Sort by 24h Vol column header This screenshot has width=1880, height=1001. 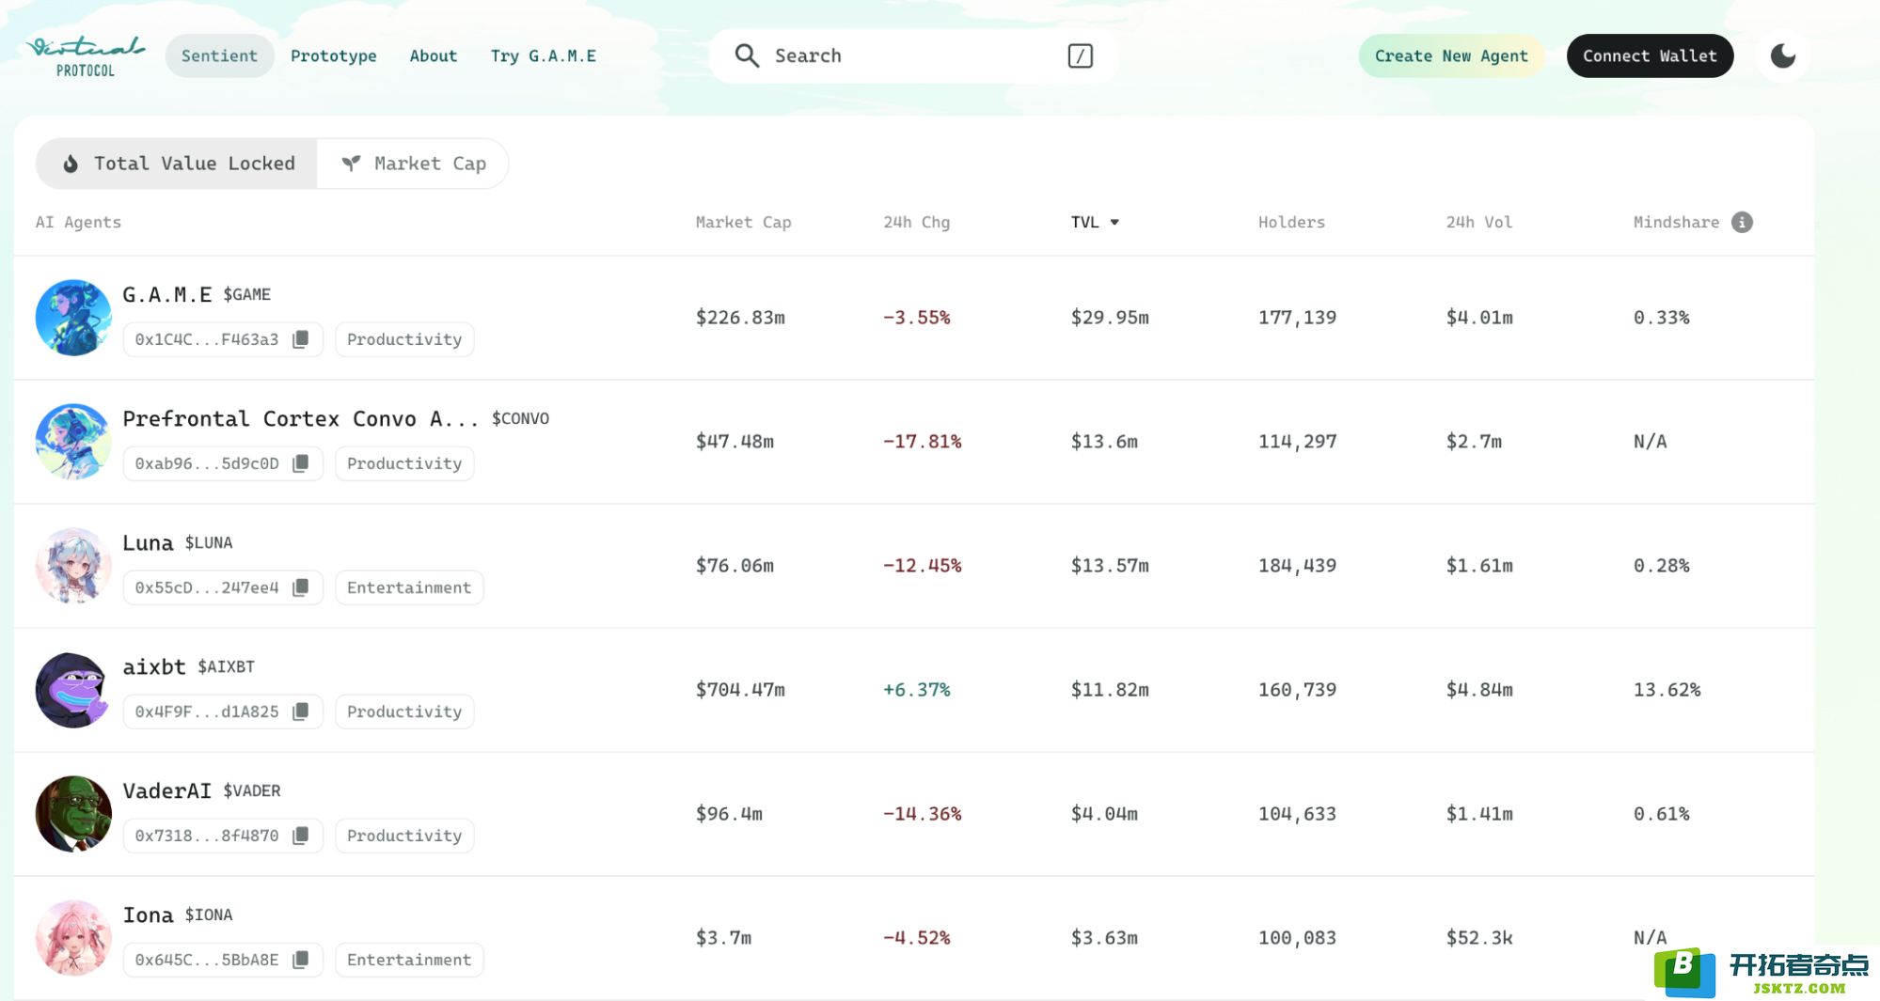1478,222
